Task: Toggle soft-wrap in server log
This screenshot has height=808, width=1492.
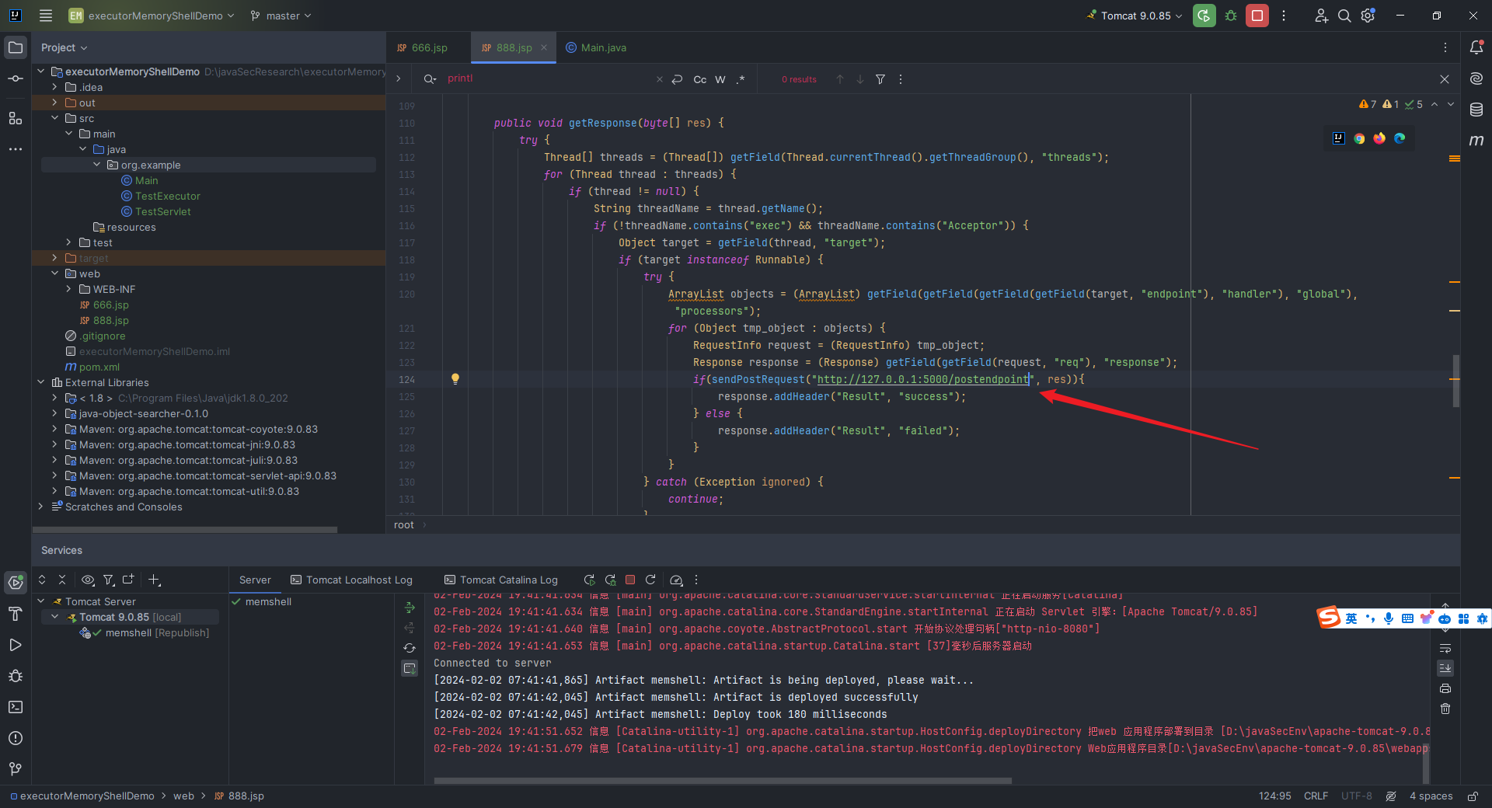Action: pyautogui.click(x=1445, y=648)
